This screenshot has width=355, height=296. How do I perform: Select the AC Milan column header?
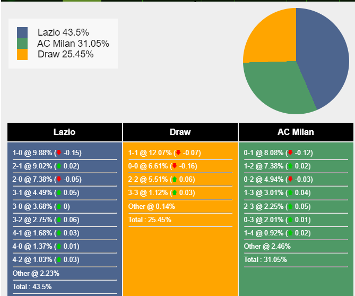coord(296,132)
